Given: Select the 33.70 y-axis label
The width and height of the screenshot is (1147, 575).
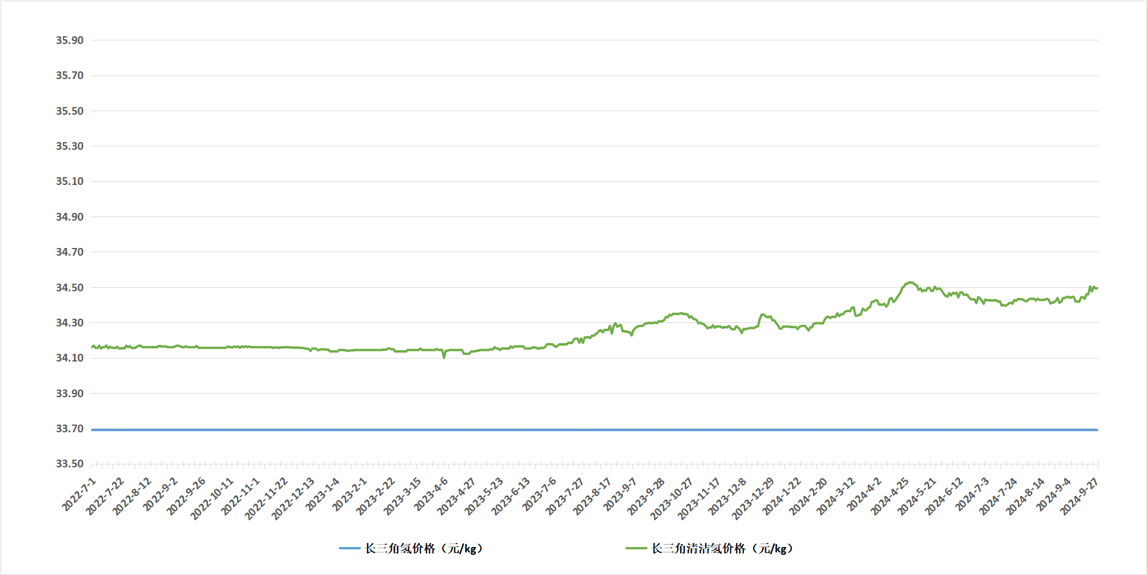Looking at the screenshot, I should tap(70, 429).
